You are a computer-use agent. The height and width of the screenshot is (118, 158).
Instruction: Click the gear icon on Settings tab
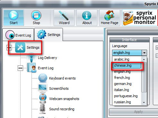pyautogui.click(x=41, y=34)
